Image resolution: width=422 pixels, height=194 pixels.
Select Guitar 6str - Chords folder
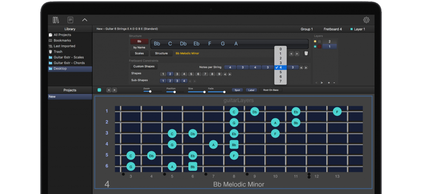[69, 63]
